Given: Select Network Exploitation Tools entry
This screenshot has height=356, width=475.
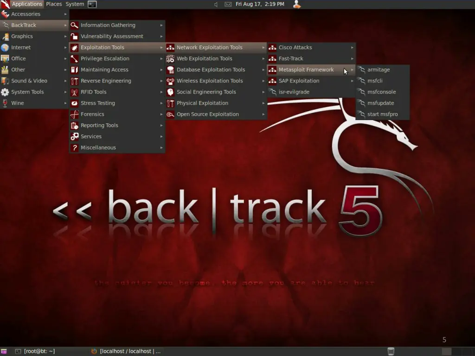Looking at the screenshot, I should pyautogui.click(x=216, y=48).
